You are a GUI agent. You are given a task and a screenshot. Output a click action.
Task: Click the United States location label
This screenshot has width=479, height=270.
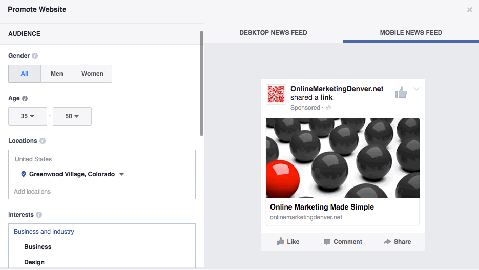33,159
